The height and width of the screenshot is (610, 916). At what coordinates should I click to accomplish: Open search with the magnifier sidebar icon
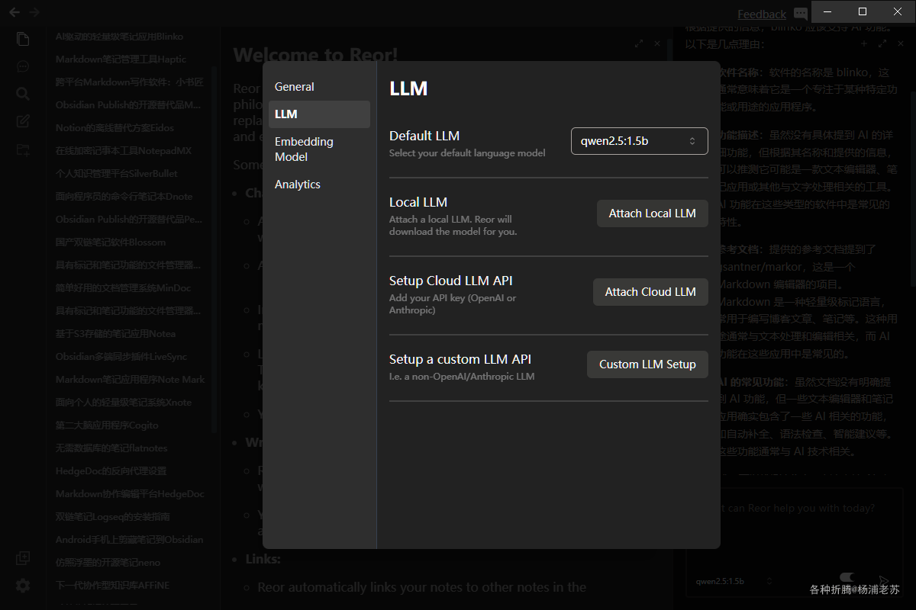(x=23, y=94)
